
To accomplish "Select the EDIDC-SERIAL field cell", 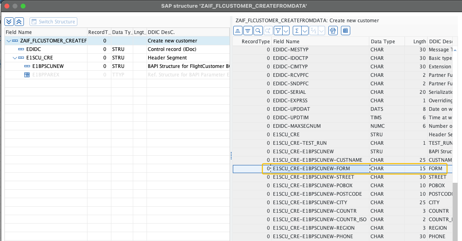I will 320,92.
